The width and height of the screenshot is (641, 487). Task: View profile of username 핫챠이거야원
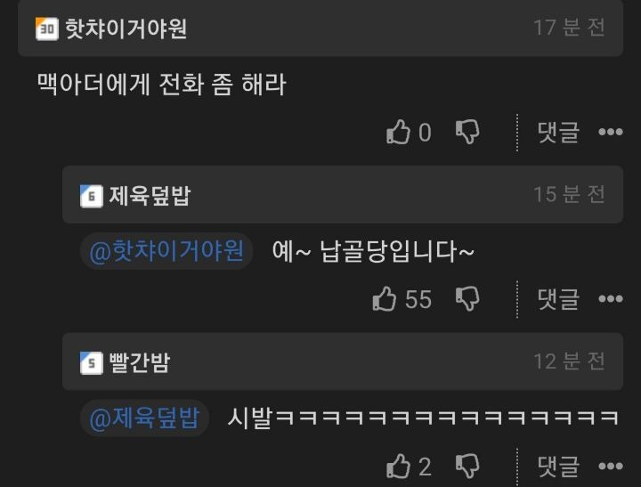[x=126, y=28]
